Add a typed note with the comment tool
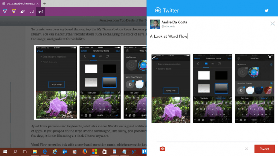The width and height of the screenshot is (278, 156). [32, 12]
